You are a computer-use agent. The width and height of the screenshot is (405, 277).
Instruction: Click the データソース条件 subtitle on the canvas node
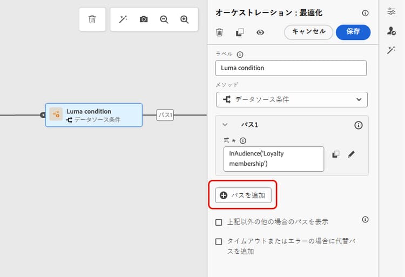[97, 120]
